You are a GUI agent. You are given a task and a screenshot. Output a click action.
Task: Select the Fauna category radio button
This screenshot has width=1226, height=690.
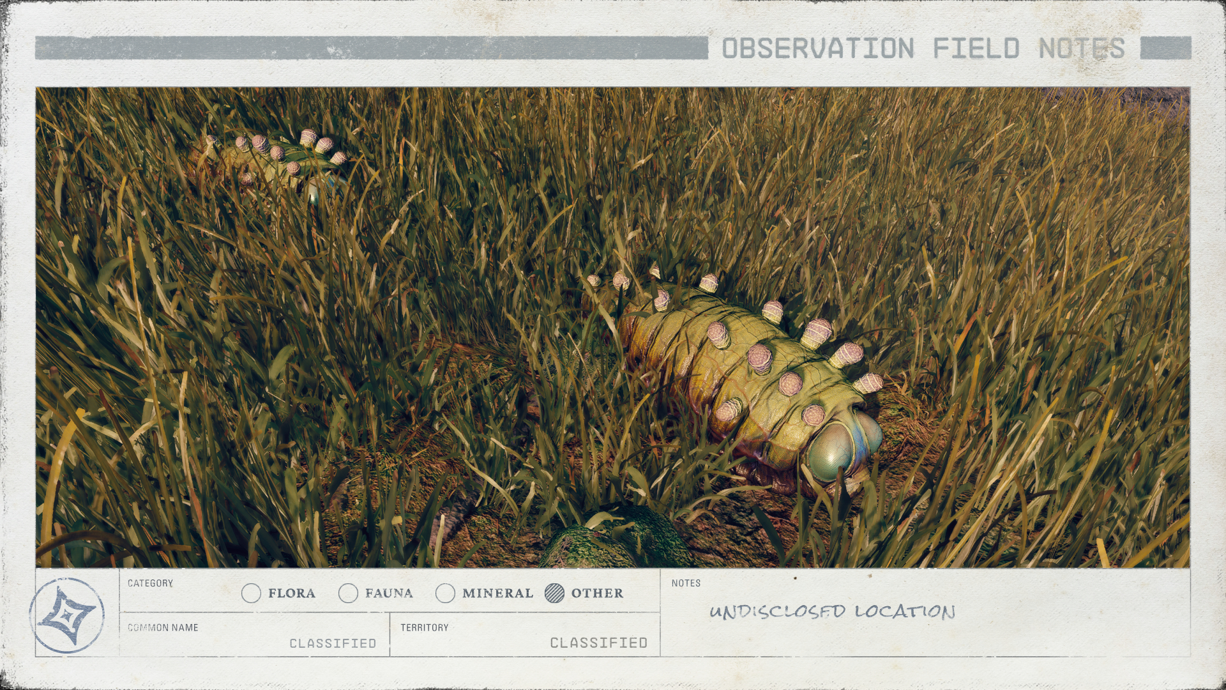point(348,593)
